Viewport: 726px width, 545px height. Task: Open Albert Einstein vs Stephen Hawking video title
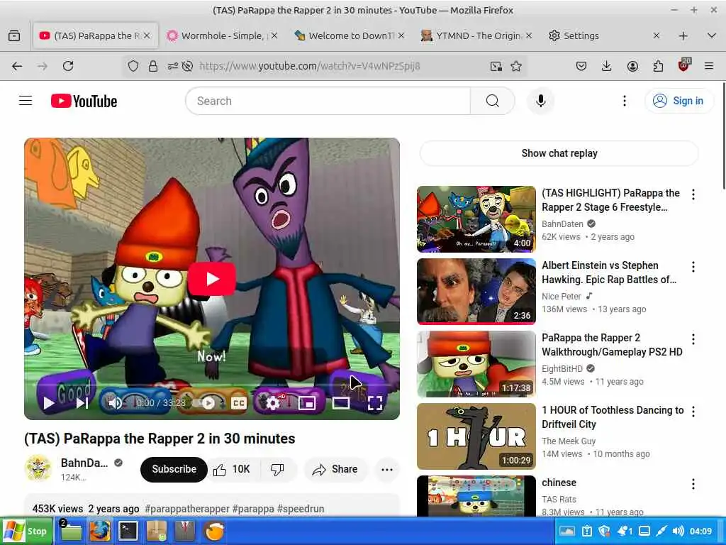[609, 272]
